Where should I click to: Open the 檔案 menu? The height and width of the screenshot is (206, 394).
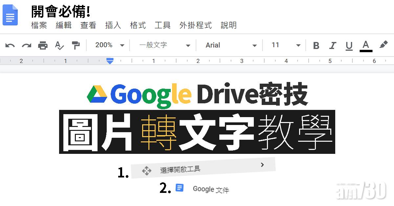[x=39, y=26]
